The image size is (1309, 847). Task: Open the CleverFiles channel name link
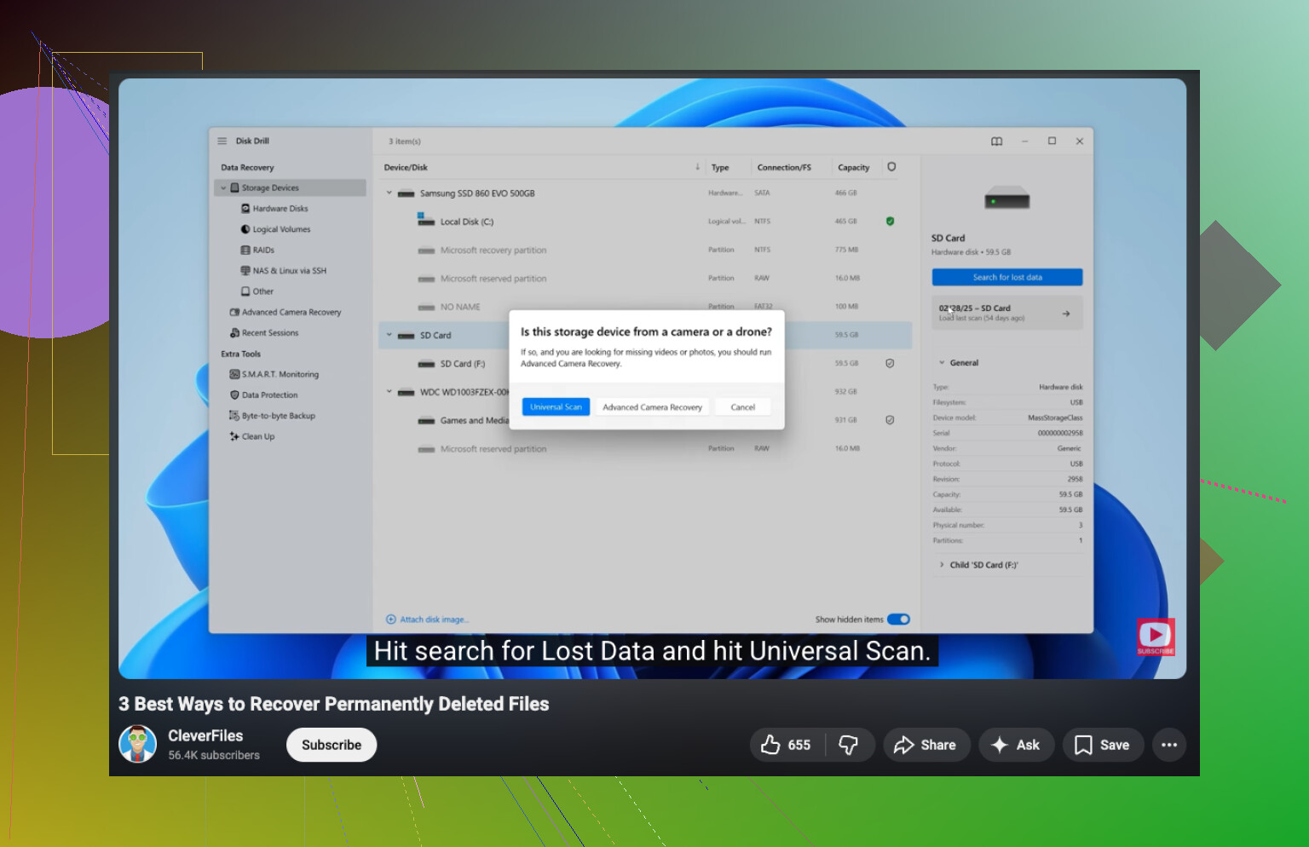pos(205,736)
